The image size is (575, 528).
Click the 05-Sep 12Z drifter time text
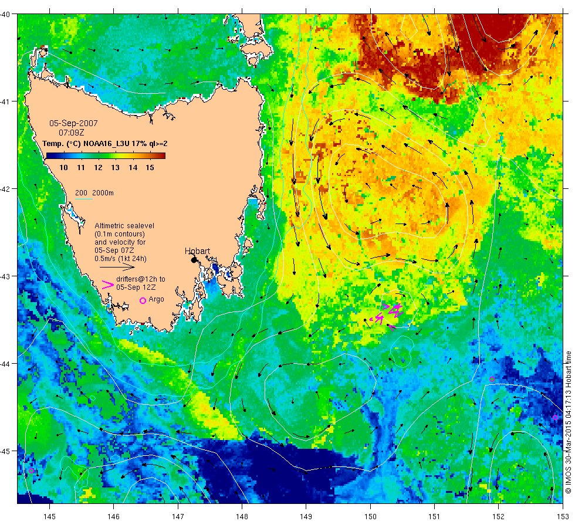[x=136, y=287]
